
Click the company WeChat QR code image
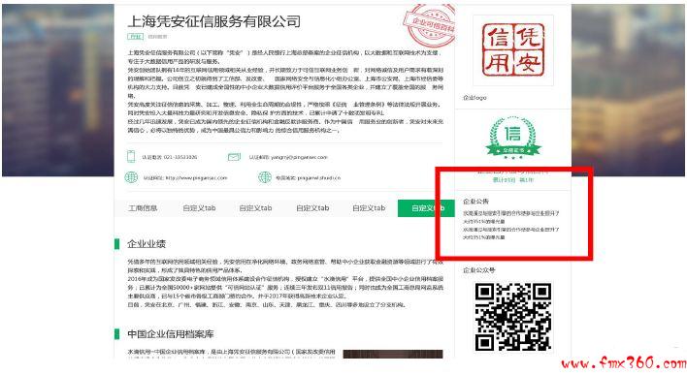click(x=513, y=317)
